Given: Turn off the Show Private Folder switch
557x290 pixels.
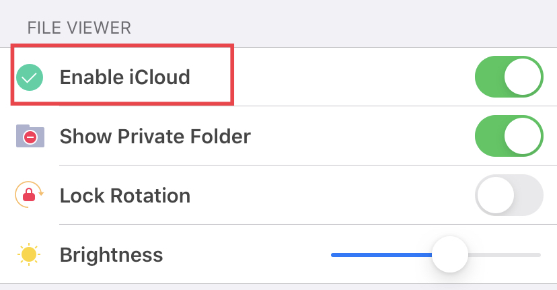Looking at the screenshot, I should point(509,136).
